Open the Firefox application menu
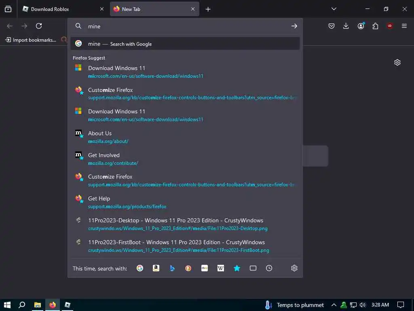This screenshot has height=311, width=414. 404,26
